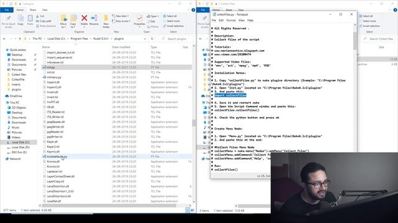The image size is (398, 223).
Task: Click the highlighted import collectFiles text
Action: click(230, 95)
